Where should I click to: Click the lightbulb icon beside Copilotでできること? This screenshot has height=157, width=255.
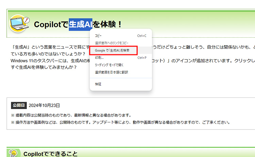(14, 153)
